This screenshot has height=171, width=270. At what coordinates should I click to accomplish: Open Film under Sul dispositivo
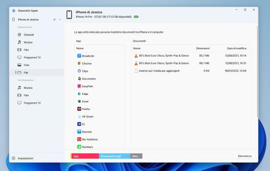pos(36,95)
